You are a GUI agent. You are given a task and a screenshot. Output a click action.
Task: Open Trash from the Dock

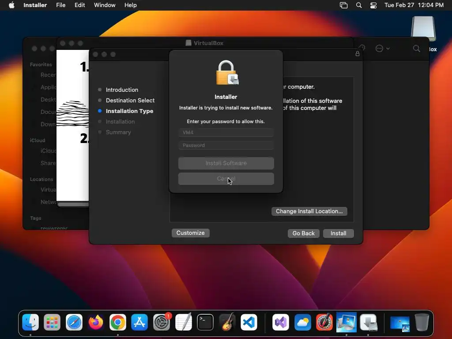coord(422,322)
